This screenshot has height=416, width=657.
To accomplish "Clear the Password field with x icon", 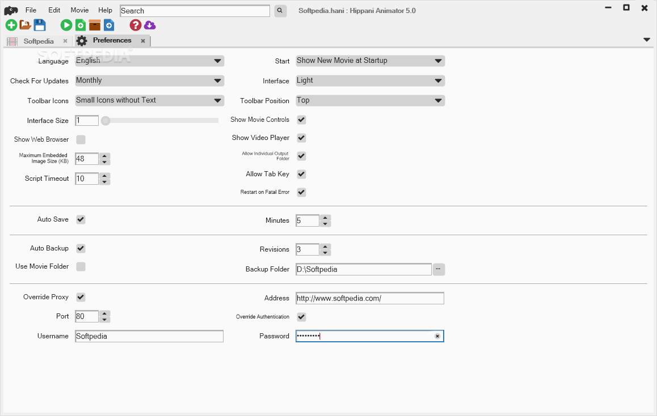I will [437, 336].
